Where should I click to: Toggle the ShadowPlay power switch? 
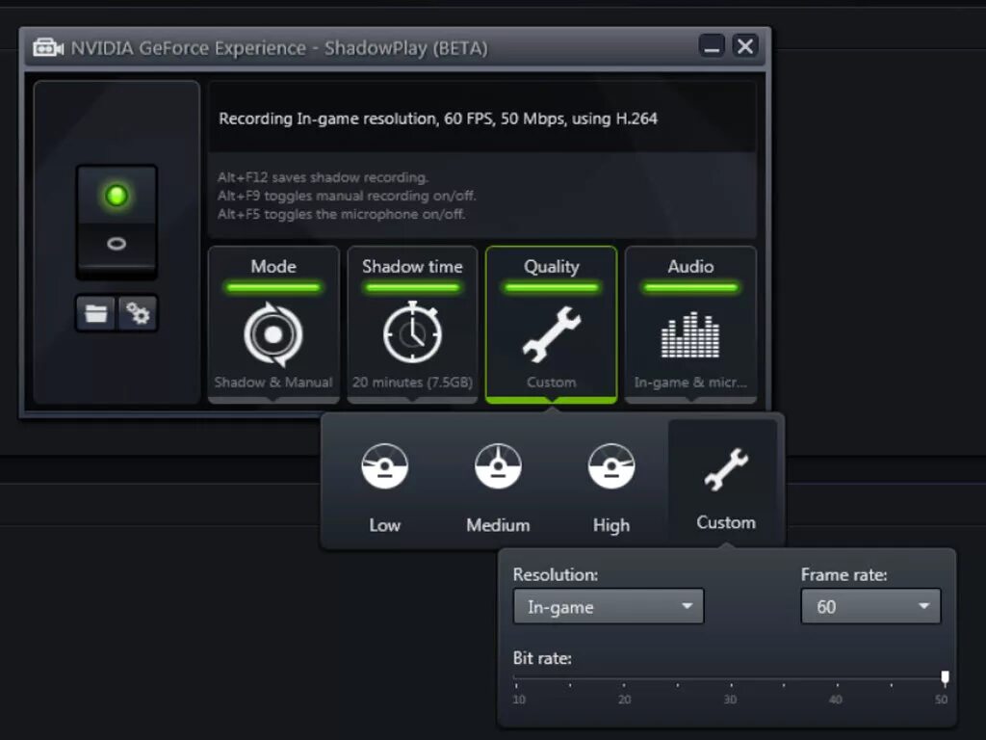tap(117, 222)
